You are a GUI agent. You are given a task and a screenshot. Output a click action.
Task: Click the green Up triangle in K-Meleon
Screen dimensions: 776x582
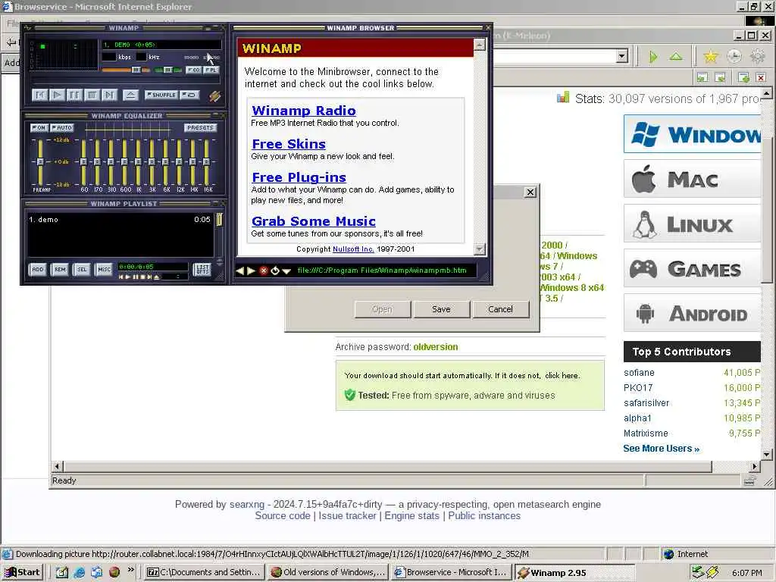point(676,57)
